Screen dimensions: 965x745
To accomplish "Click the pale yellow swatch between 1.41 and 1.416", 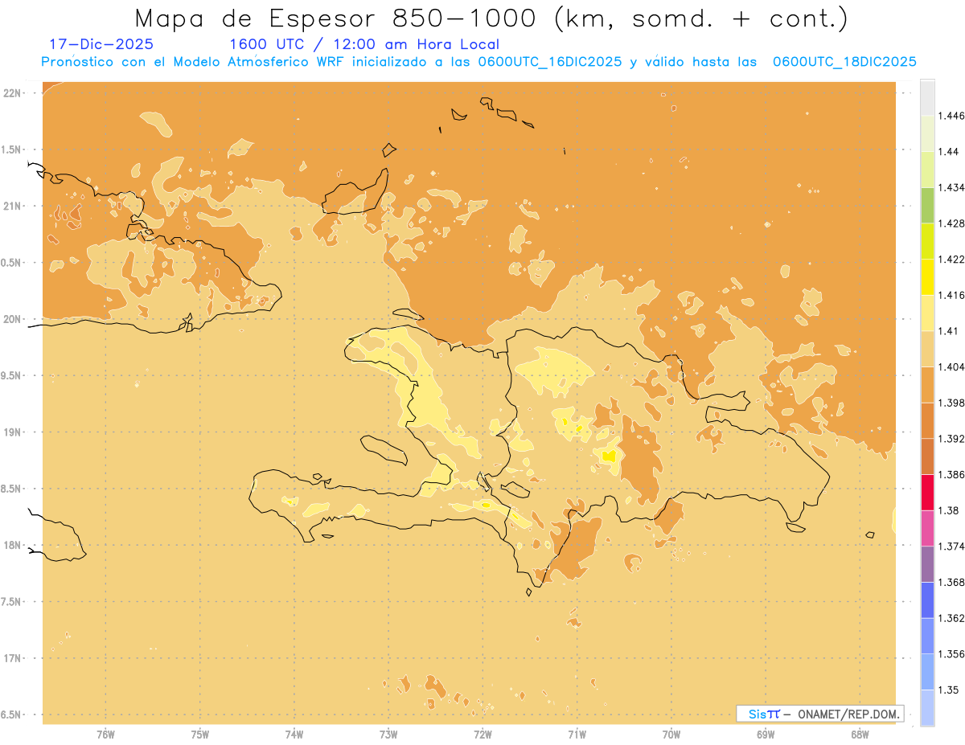I will [927, 313].
